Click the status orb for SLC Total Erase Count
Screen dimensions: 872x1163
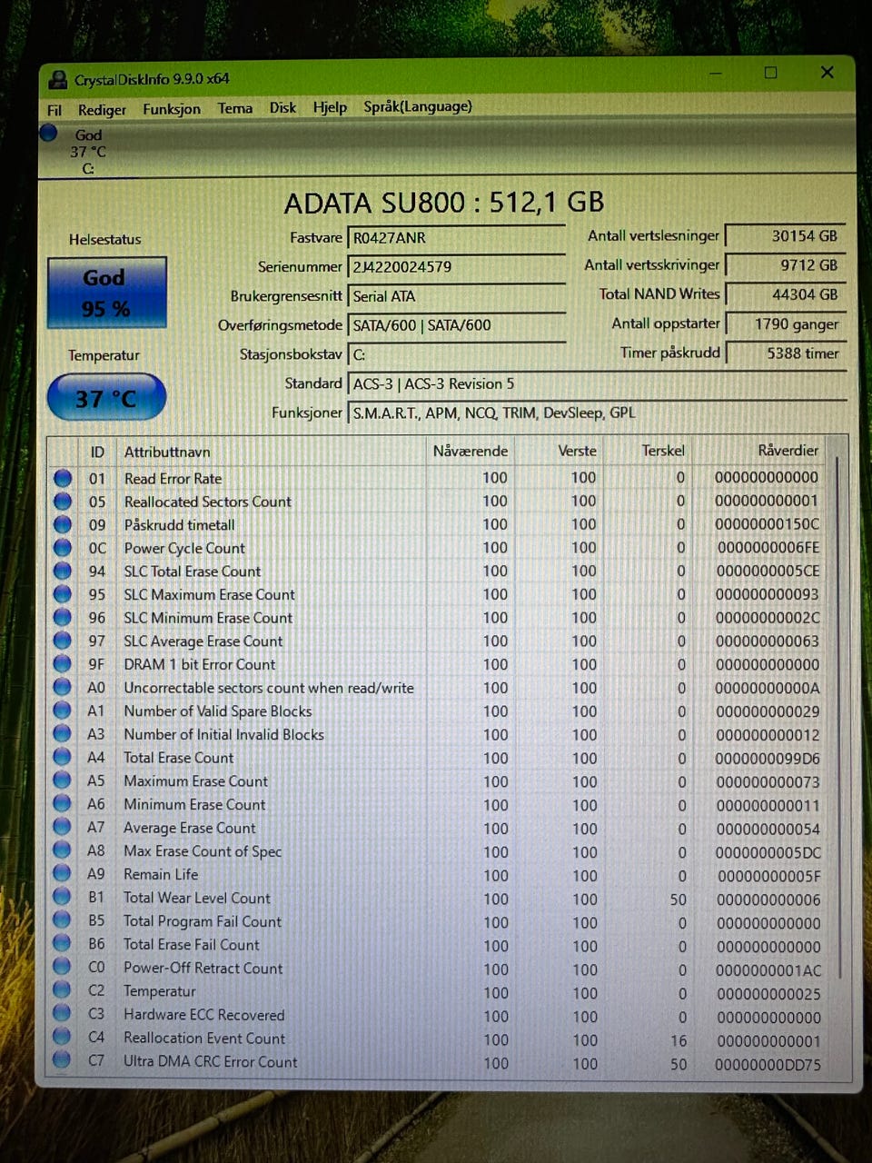pyautogui.click(x=63, y=571)
